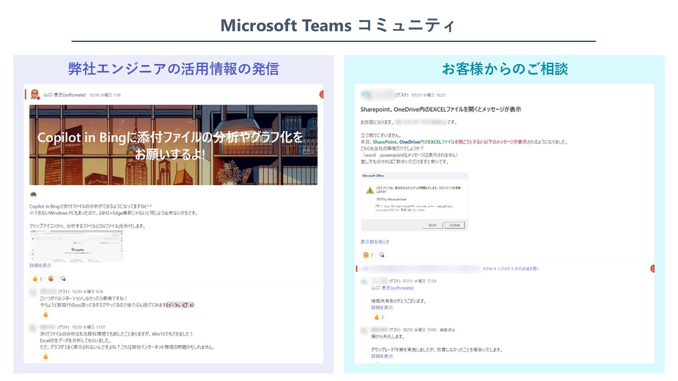Click the reply line こいつがハルシネーションしなかったら最高ですね！

[x=84, y=298]
